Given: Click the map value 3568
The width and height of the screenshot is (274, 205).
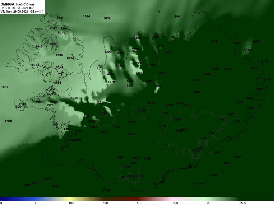Looking at the screenshot, I should 238,157.
